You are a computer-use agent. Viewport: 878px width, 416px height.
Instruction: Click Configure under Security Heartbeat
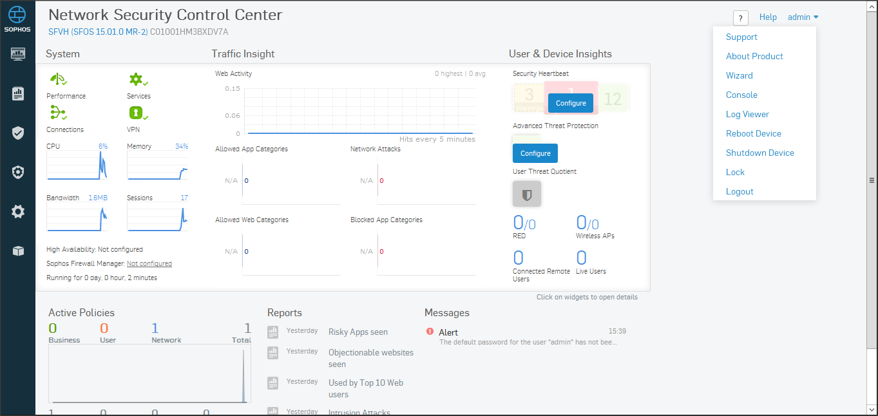(x=571, y=103)
